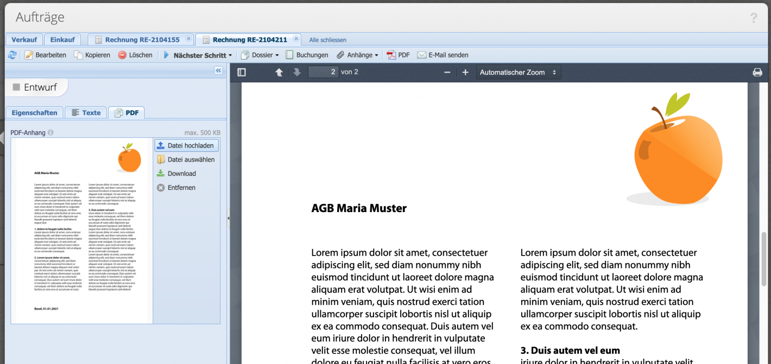The height and width of the screenshot is (364, 771).
Task: Open the Rechnung RE-2104155 tab
Action: [x=142, y=39]
